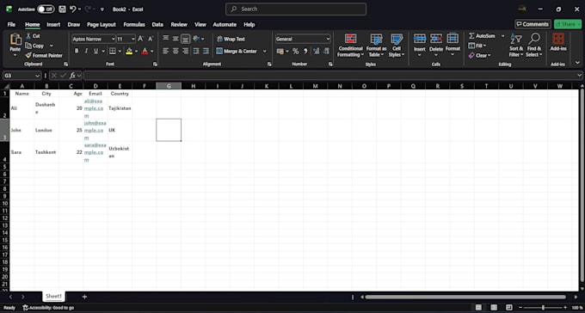Increase font size with the larger A
The height and width of the screenshot is (313, 585).
[140, 39]
